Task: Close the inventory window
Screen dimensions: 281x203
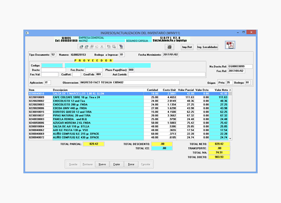Action: pos(251,32)
